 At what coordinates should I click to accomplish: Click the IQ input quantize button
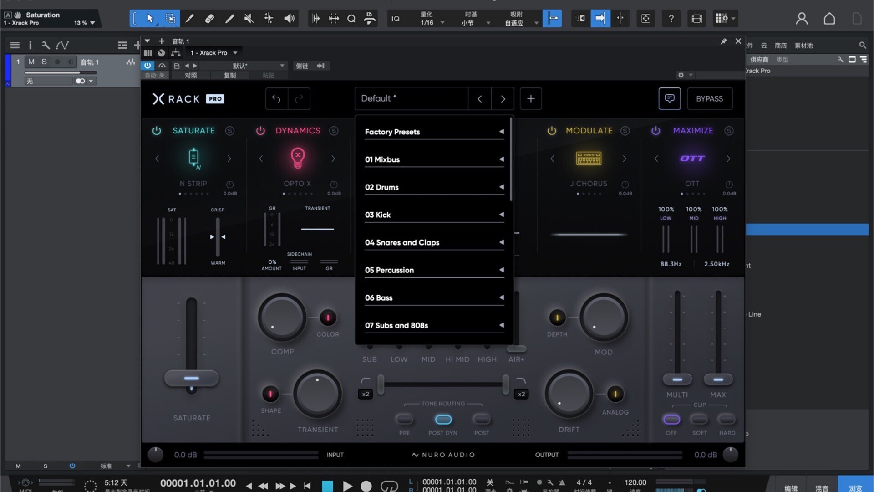click(396, 19)
